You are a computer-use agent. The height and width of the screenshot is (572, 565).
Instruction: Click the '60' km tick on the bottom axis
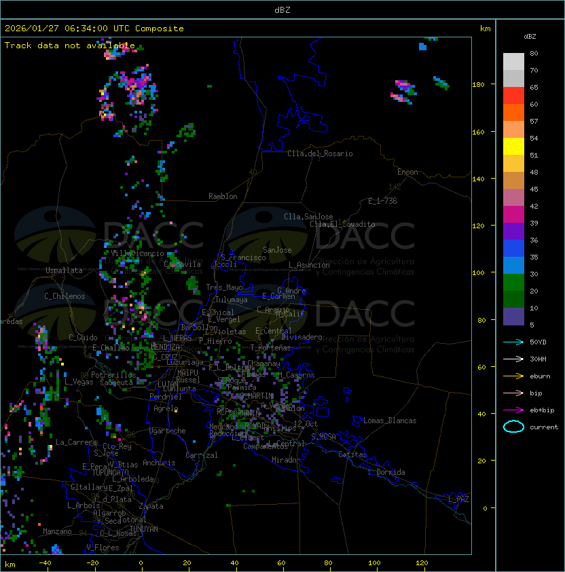[281, 563]
